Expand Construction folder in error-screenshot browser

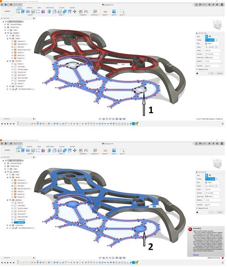8,225
